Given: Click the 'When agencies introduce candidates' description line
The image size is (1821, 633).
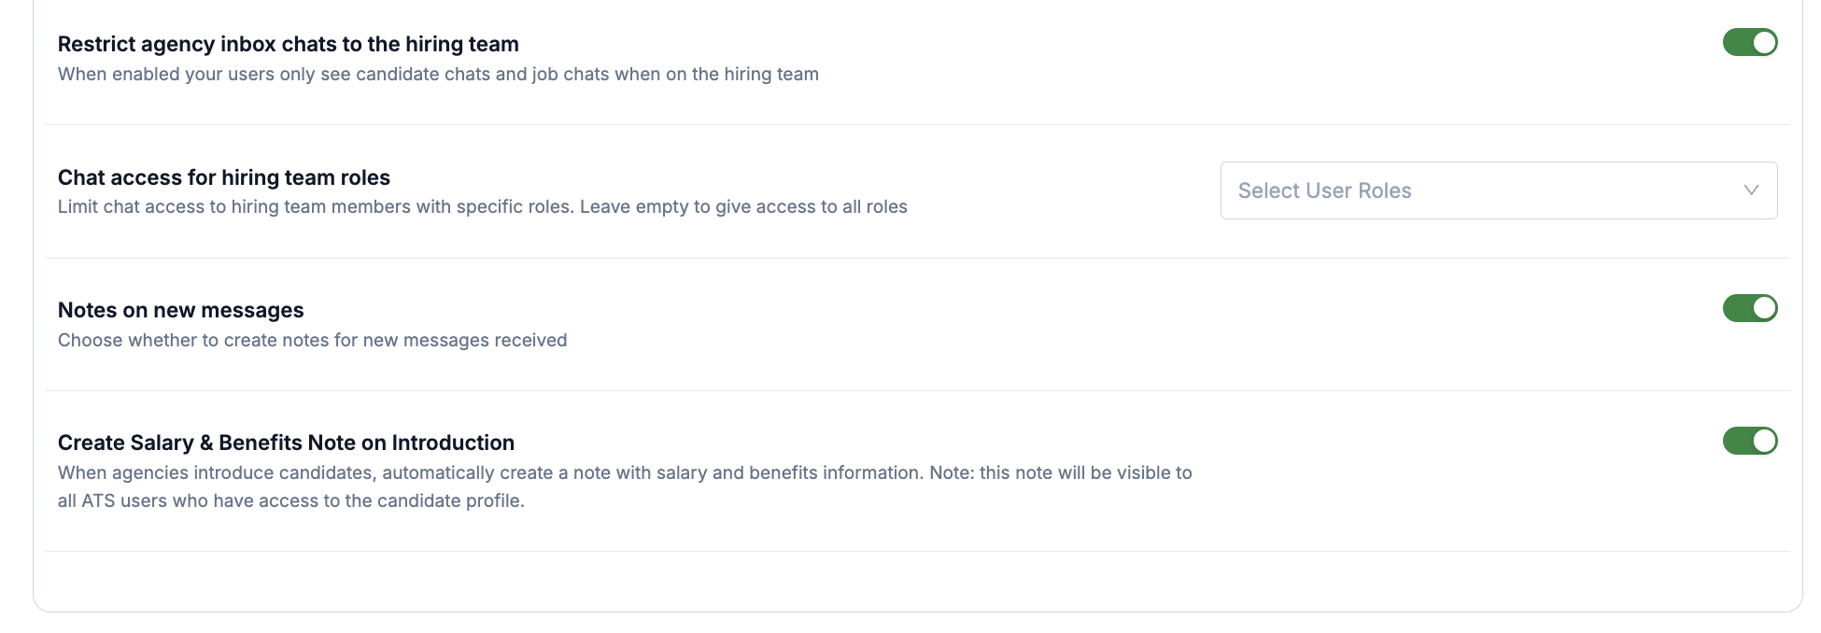Looking at the screenshot, I should click(x=625, y=472).
